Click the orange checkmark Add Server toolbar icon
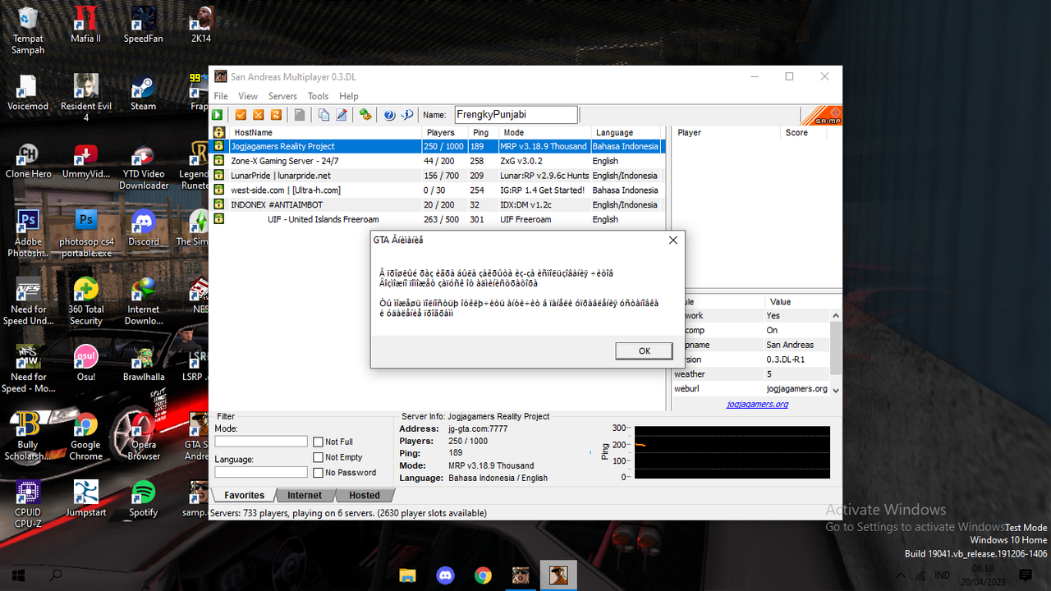The height and width of the screenshot is (591, 1051). [241, 115]
